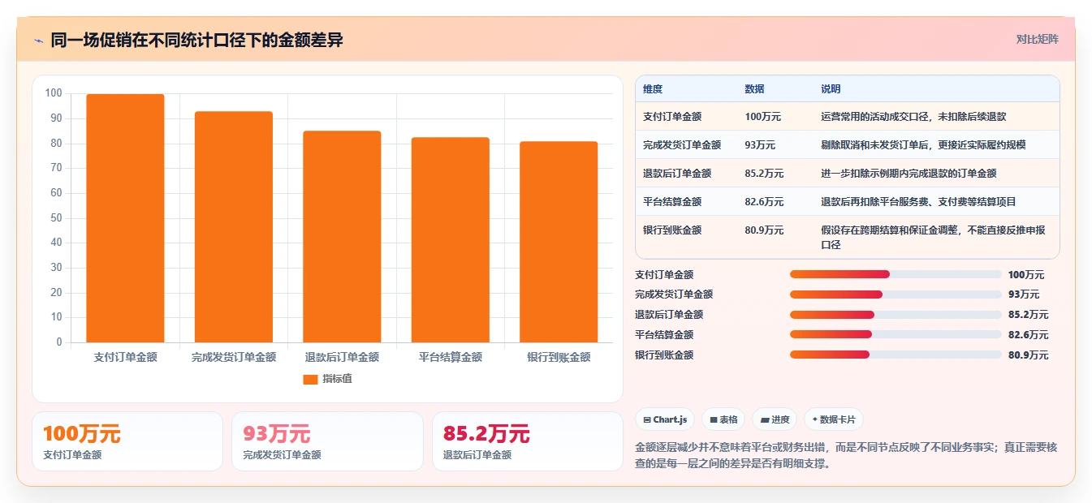Click table value 85.2万元 in 数据 column

click(764, 174)
